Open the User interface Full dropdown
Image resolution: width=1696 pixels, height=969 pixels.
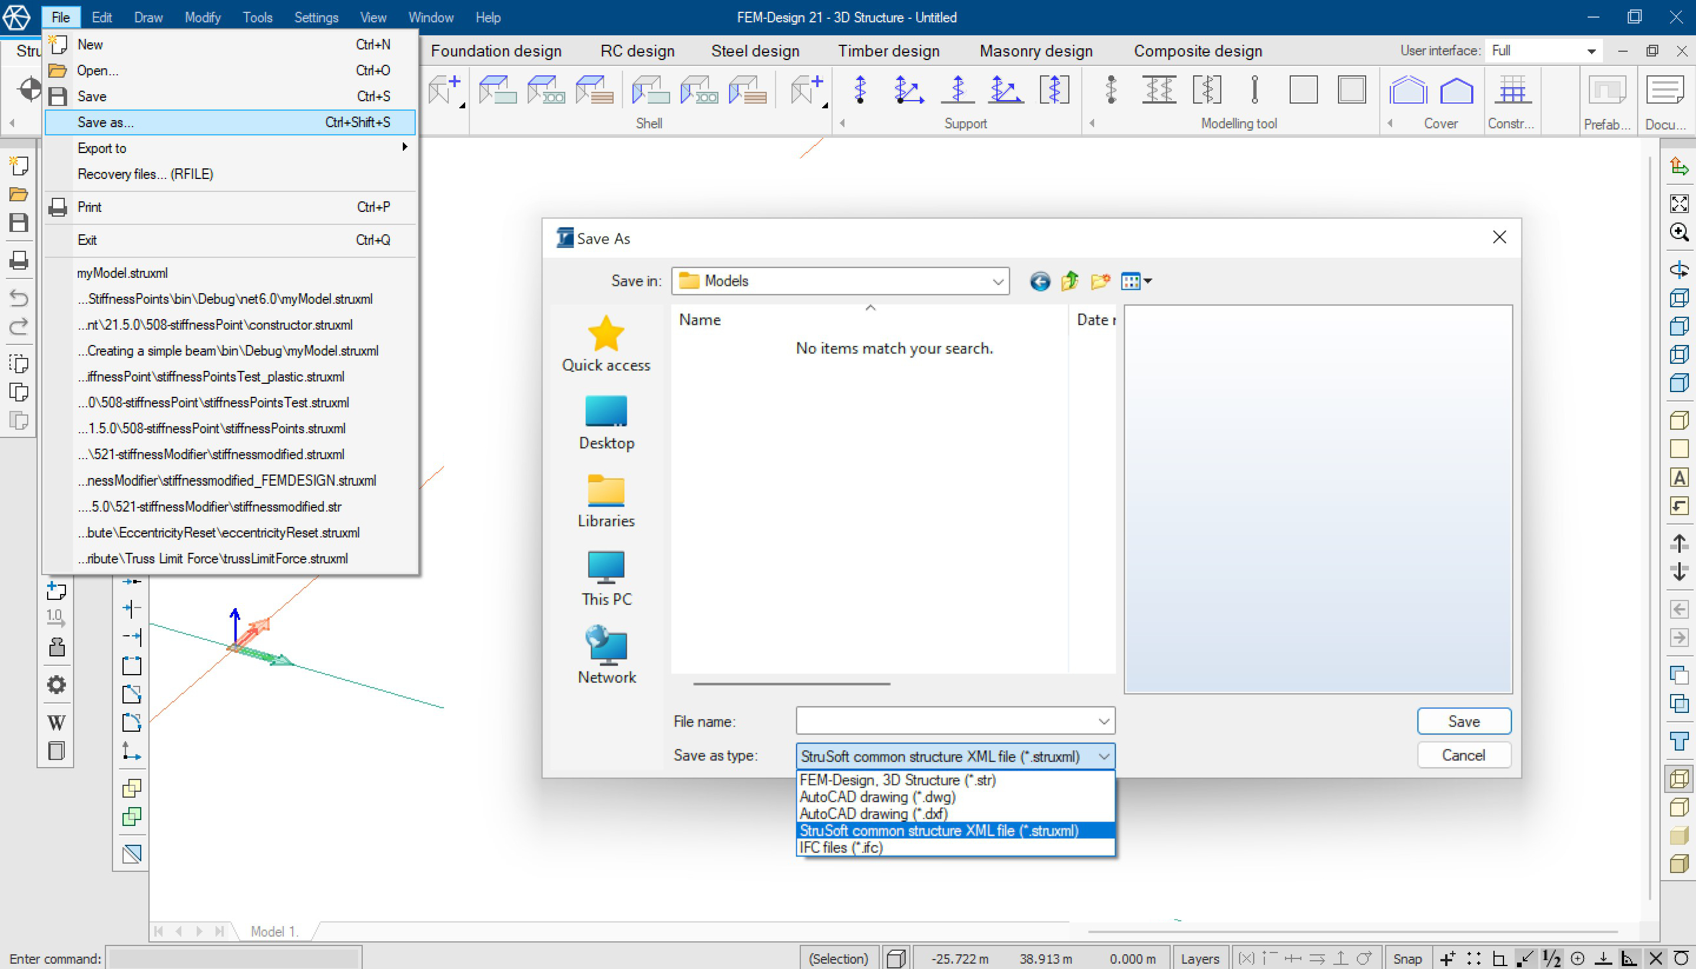pos(1591,51)
